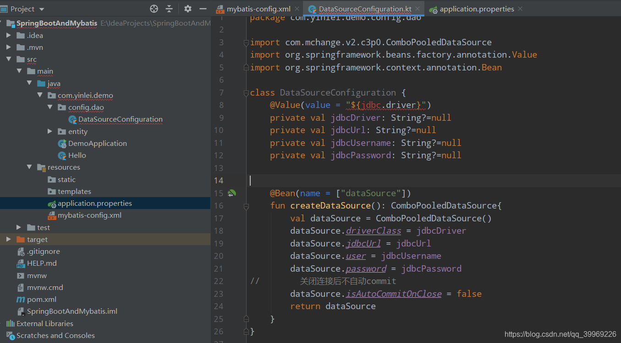Open the CSDN blog link in the editor corner
This screenshot has height=343, width=621.
click(559, 334)
